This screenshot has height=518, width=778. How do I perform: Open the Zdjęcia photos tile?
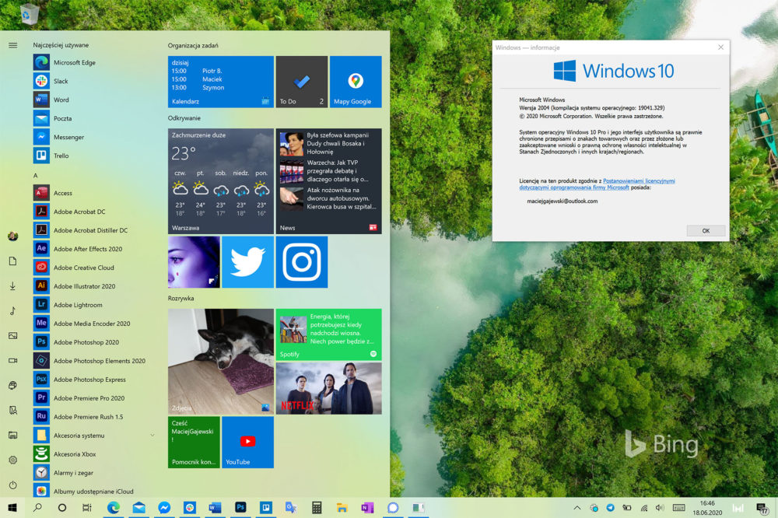pos(221,362)
